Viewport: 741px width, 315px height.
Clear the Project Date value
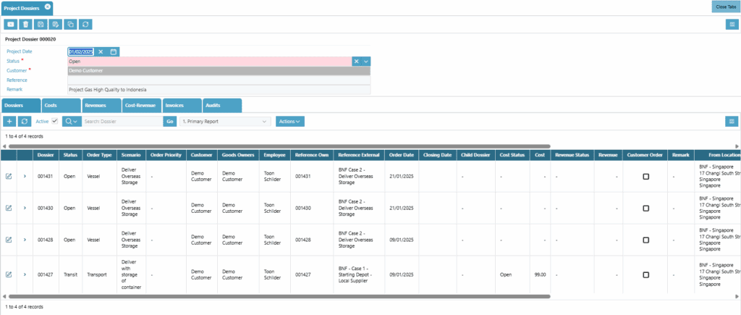pyautogui.click(x=101, y=51)
